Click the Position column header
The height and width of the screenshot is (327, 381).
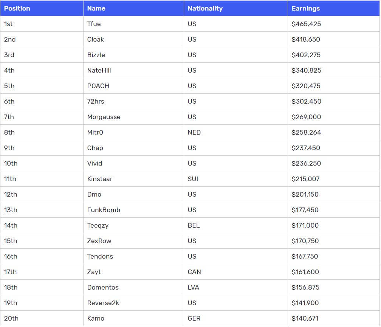tap(17, 8)
